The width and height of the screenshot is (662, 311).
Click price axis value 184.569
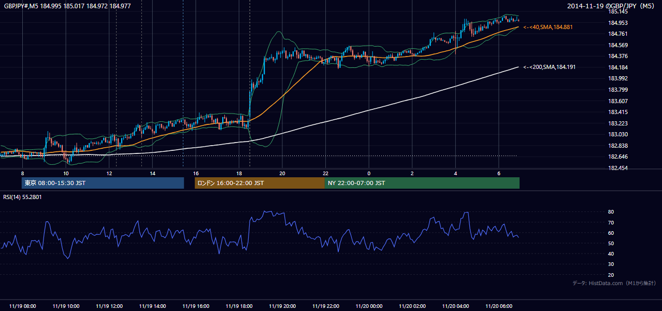[618, 45]
